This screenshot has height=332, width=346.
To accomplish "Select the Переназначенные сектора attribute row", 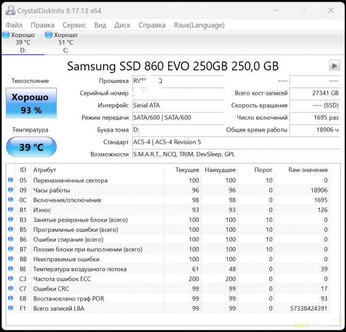I will coord(168,180).
